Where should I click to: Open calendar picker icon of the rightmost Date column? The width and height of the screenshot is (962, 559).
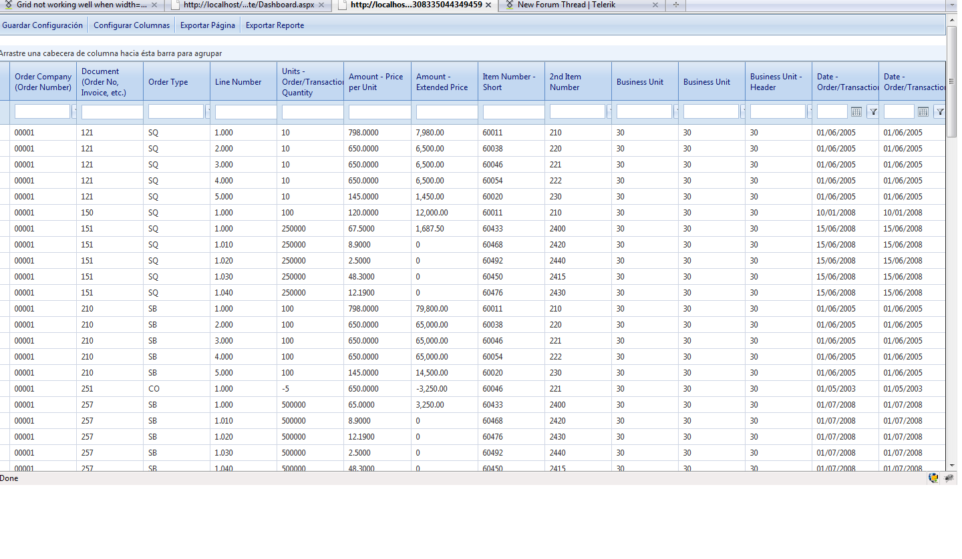click(923, 111)
